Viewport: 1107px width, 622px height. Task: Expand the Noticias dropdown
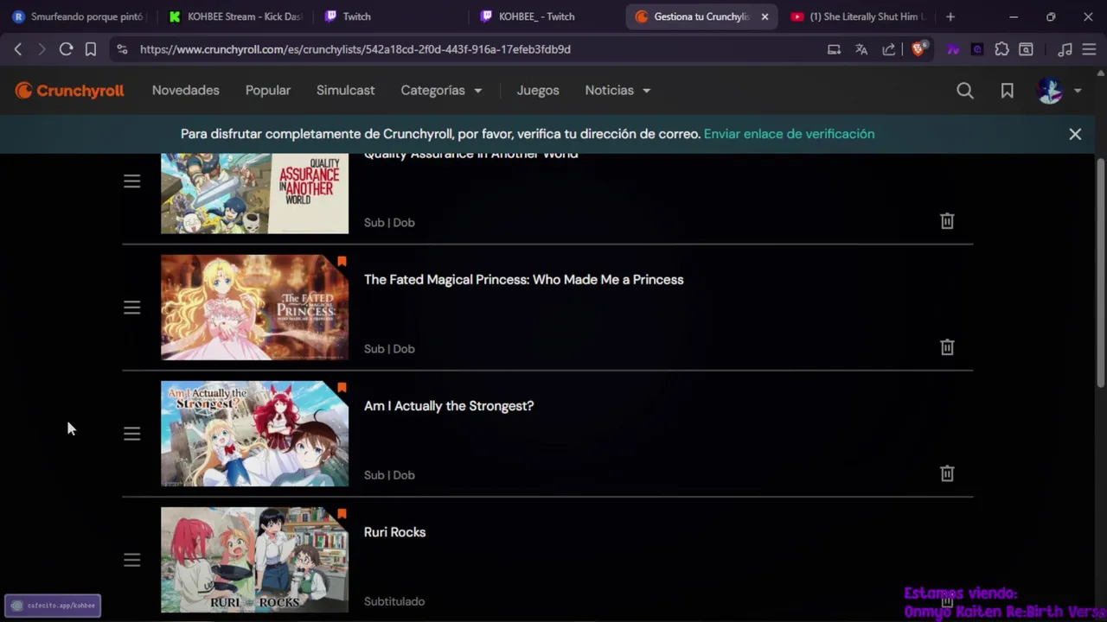coord(617,91)
